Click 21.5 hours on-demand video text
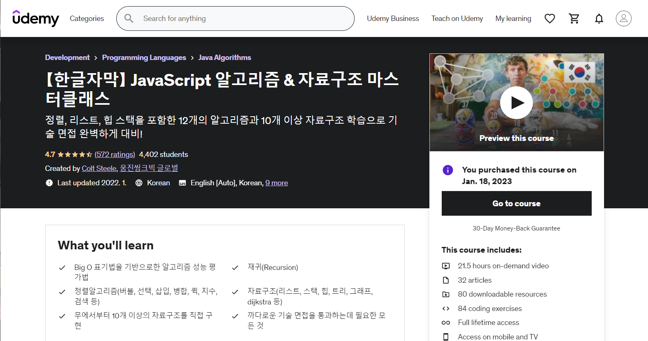The width and height of the screenshot is (648, 341). pos(503,266)
